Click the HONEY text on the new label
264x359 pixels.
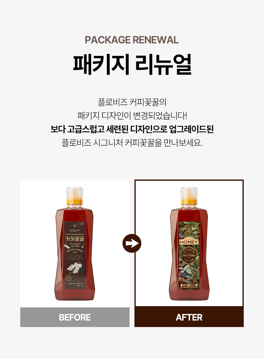click(x=189, y=242)
